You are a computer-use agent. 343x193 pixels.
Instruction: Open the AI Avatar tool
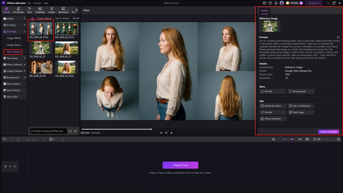pos(18,10)
